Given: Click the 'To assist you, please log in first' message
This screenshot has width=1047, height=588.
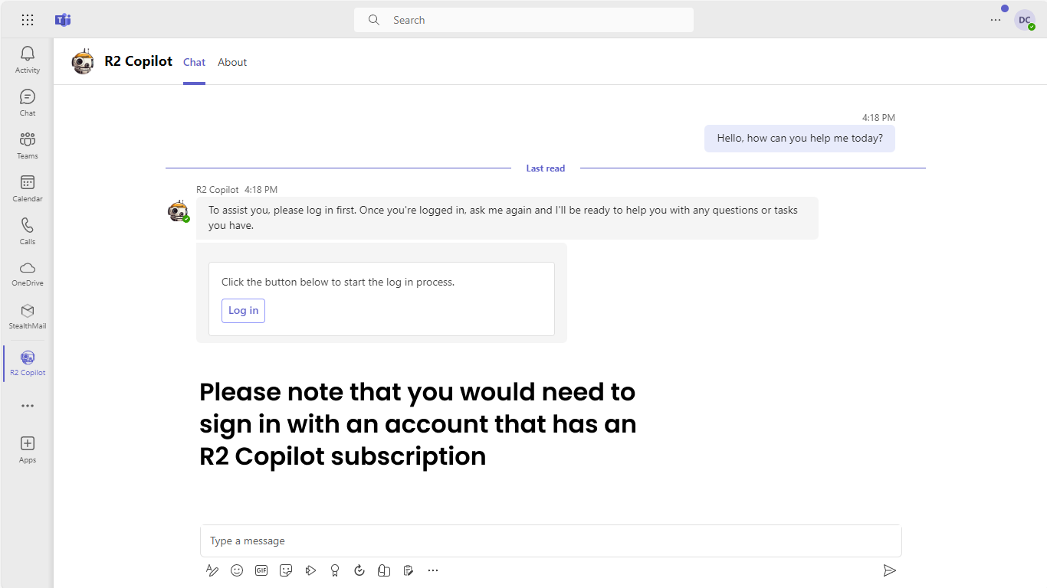Looking at the screenshot, I should click(x=507, y=217).
